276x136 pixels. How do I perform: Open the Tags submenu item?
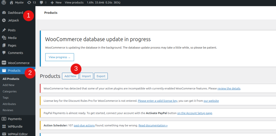(6, 98)
